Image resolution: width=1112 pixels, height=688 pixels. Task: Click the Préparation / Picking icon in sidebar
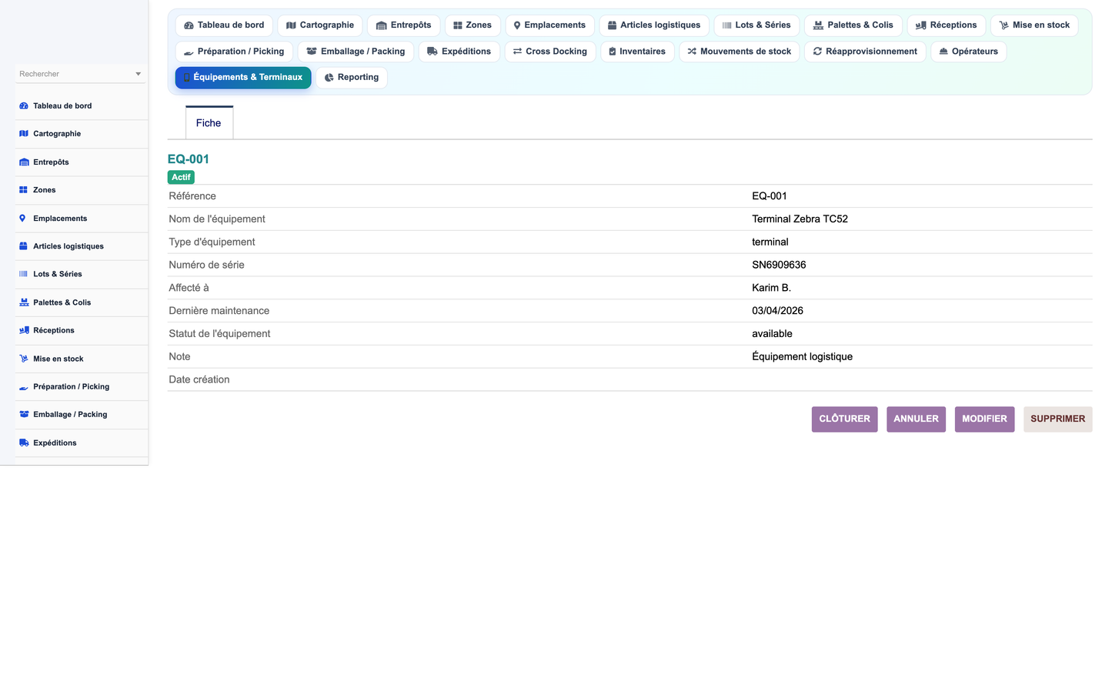click(x=24, y=387)
